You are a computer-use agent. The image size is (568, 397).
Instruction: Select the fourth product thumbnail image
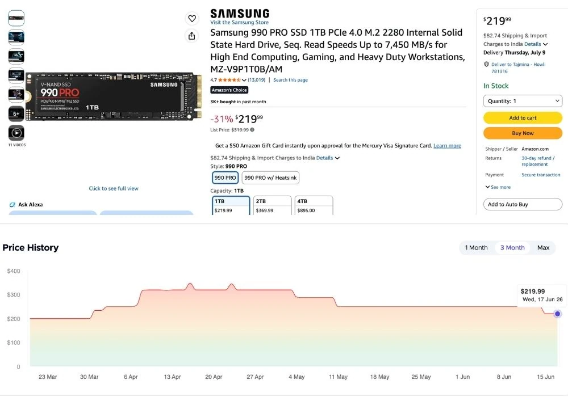point(16,75)
